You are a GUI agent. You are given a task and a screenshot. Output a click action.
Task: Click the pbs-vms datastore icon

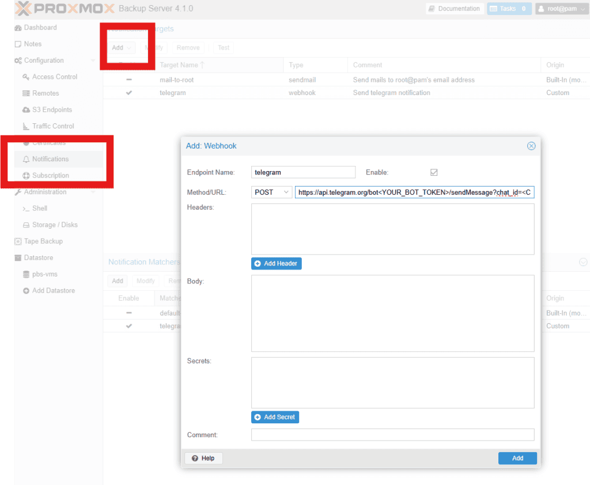(x=26, y=274)
